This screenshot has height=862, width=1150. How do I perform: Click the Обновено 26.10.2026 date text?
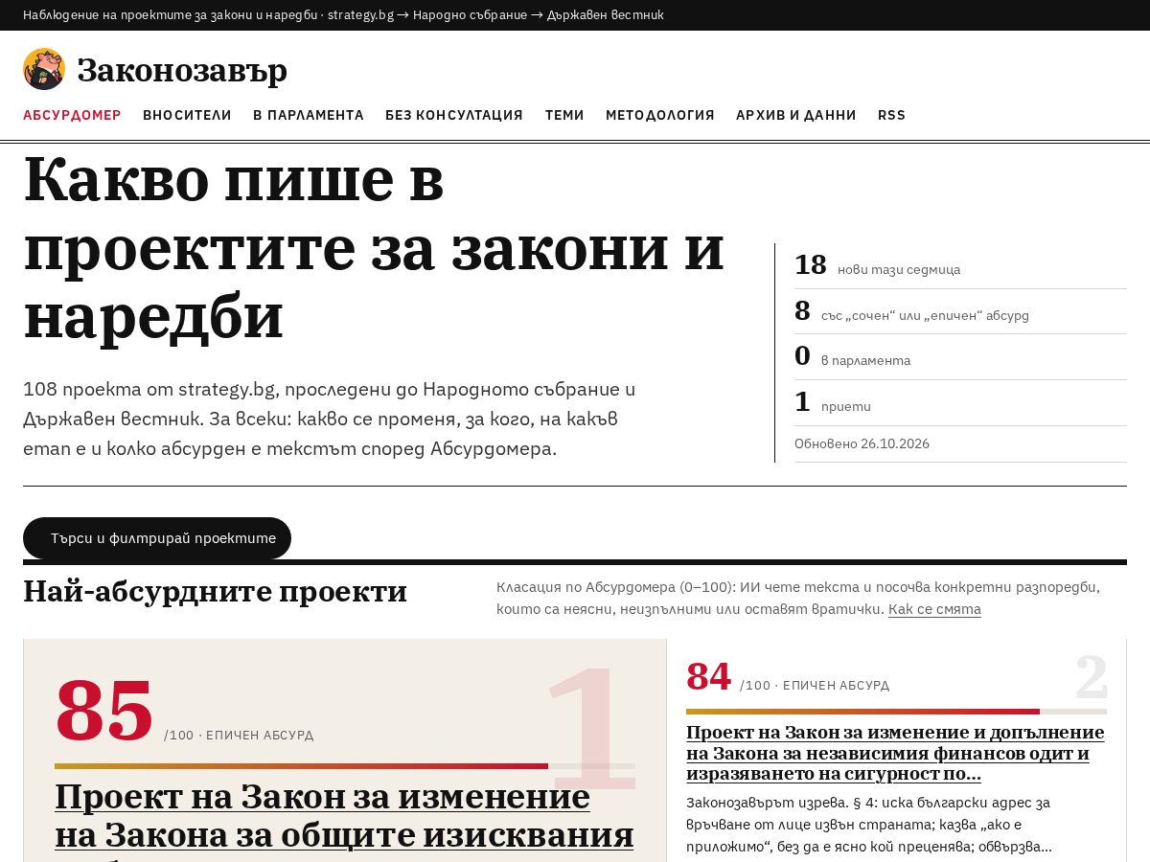coord(862,443)
